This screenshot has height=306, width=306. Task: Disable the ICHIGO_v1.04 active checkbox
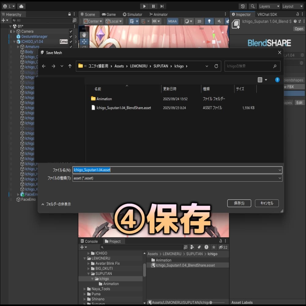71,41
